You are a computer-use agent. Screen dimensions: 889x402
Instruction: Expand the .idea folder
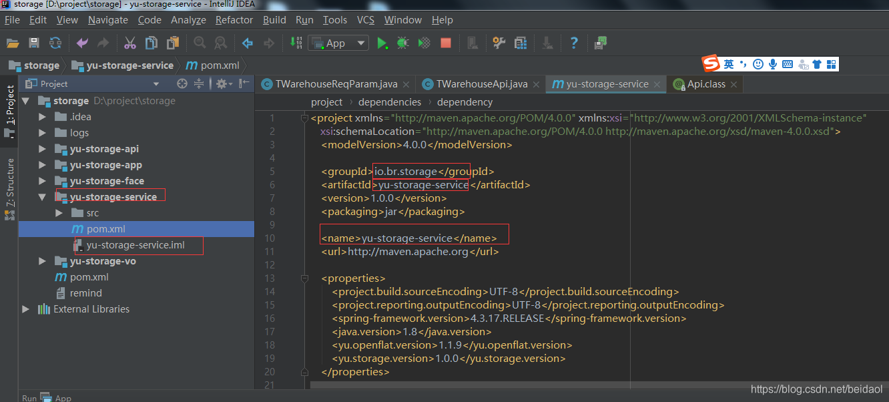43,117
